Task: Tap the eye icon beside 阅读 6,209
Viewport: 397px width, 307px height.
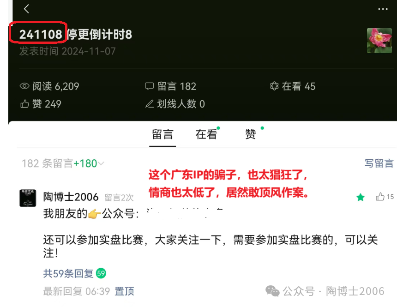Action: (x=24, y=86)
